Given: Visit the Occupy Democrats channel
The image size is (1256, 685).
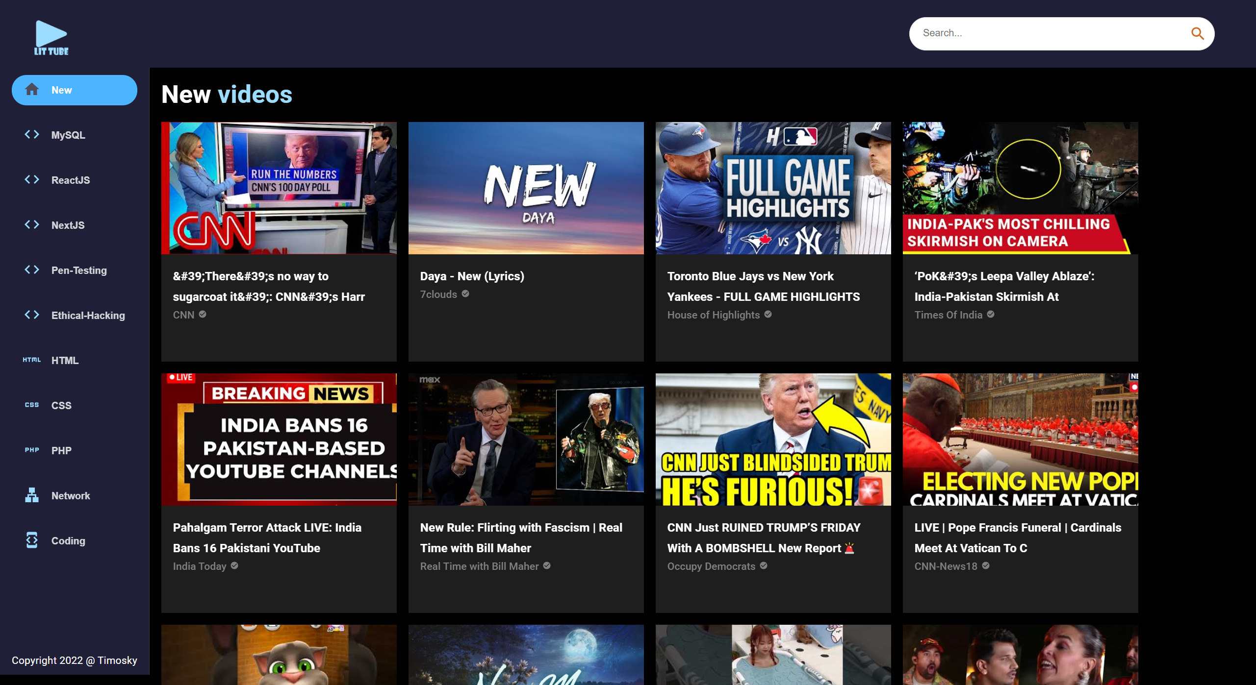Looking at the screenshot, I should click(x=711, y=566).
